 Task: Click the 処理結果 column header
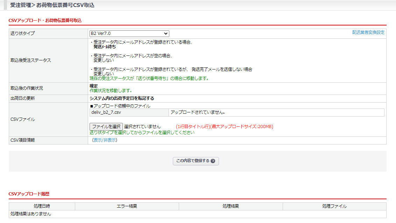point(231,206)
